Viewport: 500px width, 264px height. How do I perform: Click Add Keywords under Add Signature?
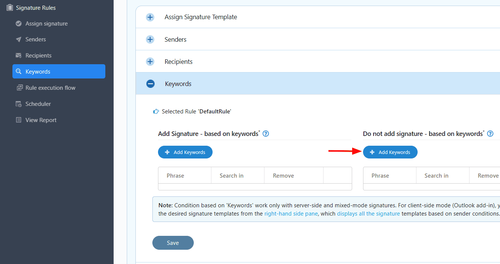click(x=185, y=152)
